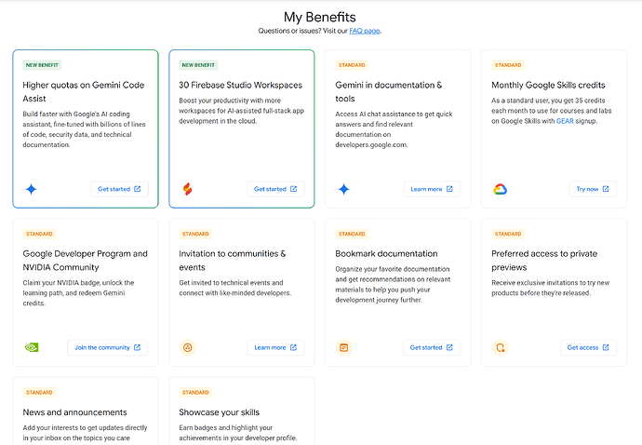The image size is (642, 445).
Task: Open the FAQ page link
Action: pos(365,31)
